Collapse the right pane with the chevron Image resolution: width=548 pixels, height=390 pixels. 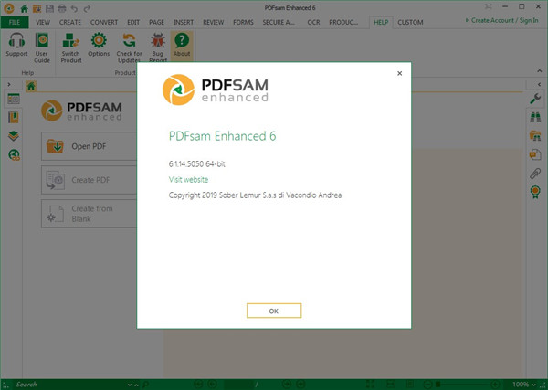click(539, 84)
